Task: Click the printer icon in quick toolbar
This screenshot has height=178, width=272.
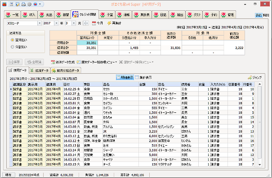Action: pos(23,4)
